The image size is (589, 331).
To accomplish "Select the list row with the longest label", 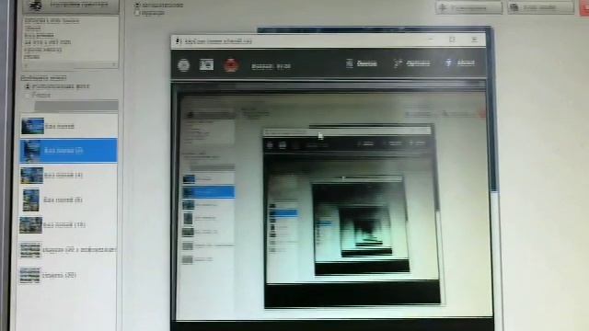I will (x=69, y=250).
